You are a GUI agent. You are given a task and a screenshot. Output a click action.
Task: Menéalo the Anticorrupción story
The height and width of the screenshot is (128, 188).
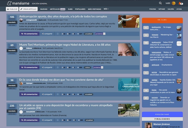point(12,22)
